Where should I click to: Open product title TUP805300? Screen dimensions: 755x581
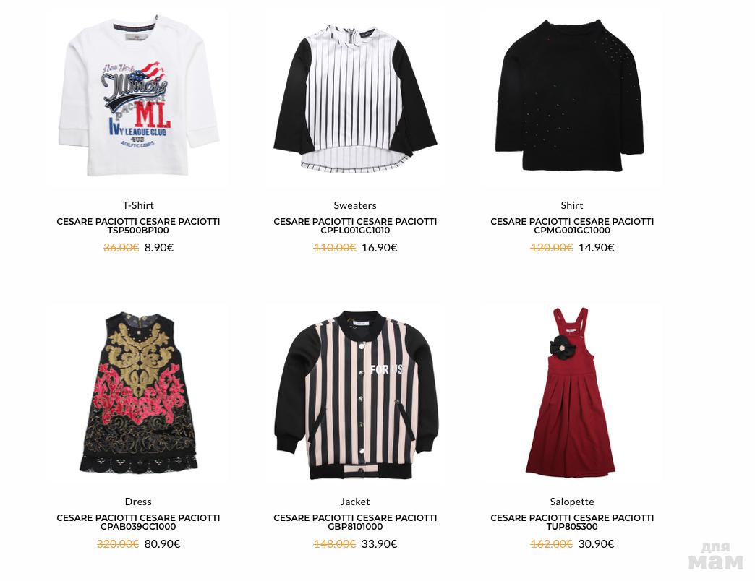click(572, 522)
